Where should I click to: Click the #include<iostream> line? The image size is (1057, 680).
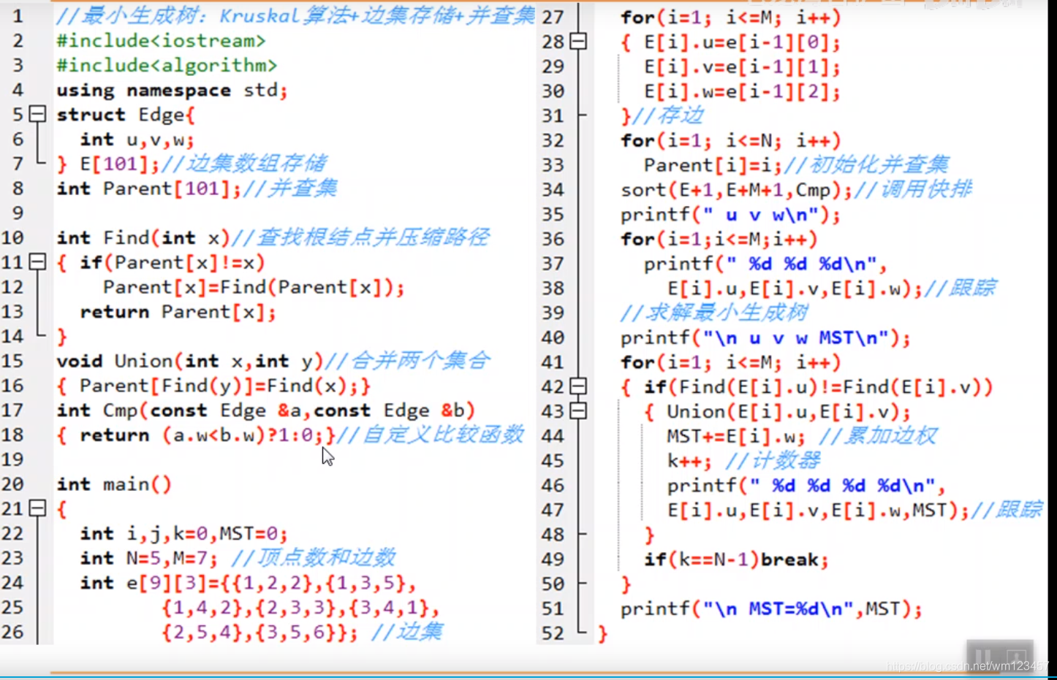[161, 41]
